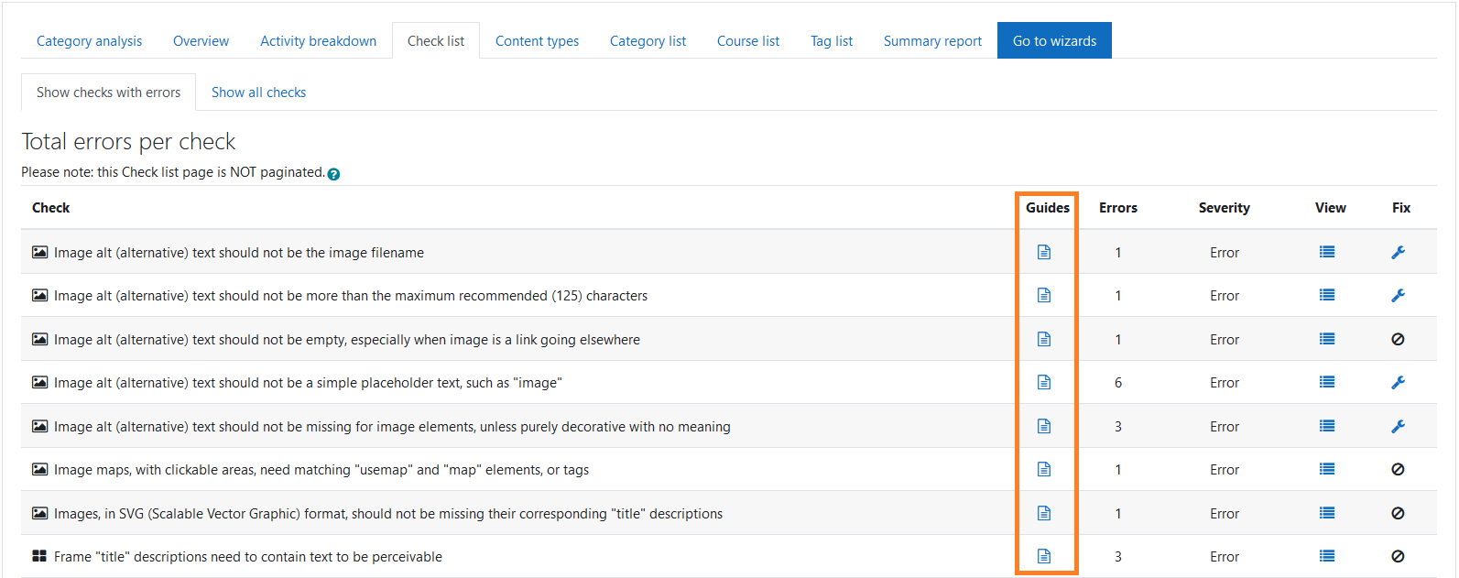Click the Fix column header
Viewport: 1459px width, 578px height.
coord(1401,208)
